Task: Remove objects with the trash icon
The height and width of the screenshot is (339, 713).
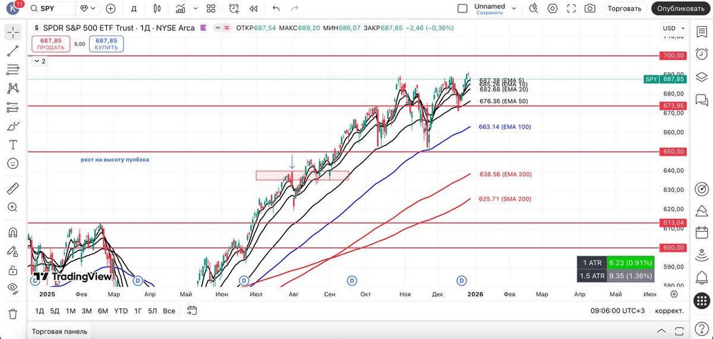Action: pyautogui.click(x=13, y=314)
